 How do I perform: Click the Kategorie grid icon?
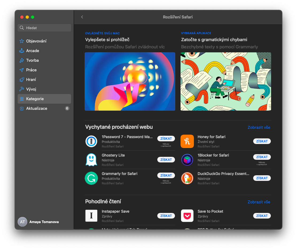tap(22, 99)
